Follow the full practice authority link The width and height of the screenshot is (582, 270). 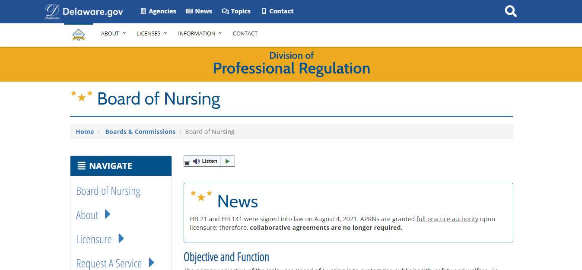pos(447,219)
